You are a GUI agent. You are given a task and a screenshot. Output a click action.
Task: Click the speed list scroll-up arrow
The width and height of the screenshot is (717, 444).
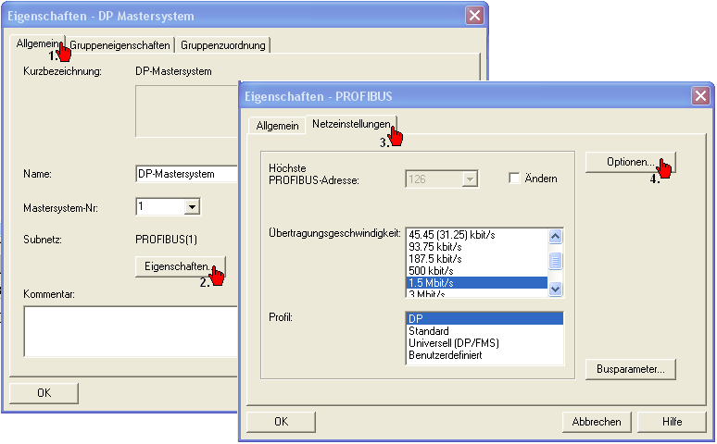pos(555,236)
